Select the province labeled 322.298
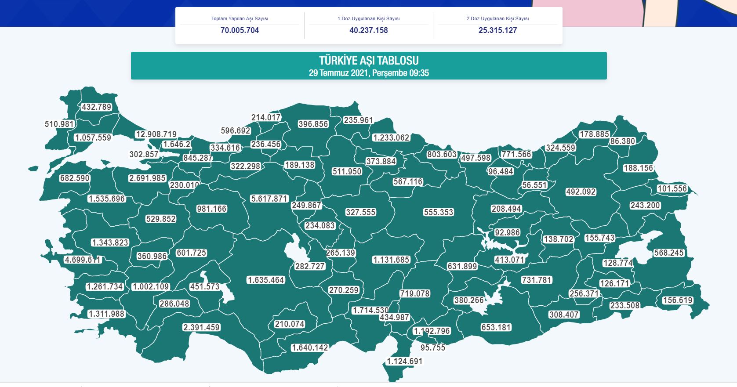The width and height of the screenshot is (737, 387). (246, 166)
